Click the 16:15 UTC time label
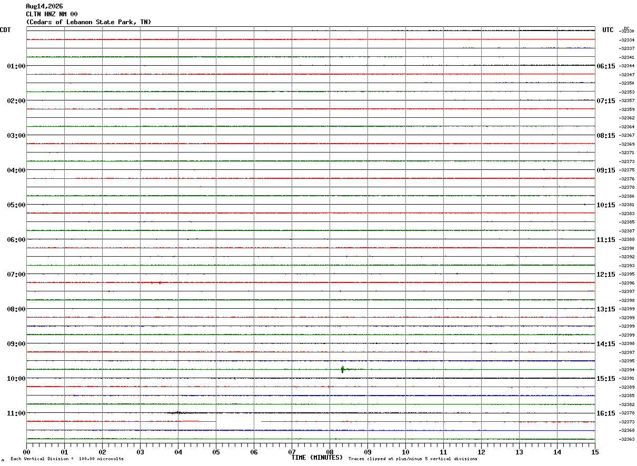637x466 pixels. click(x=606, y=413)
